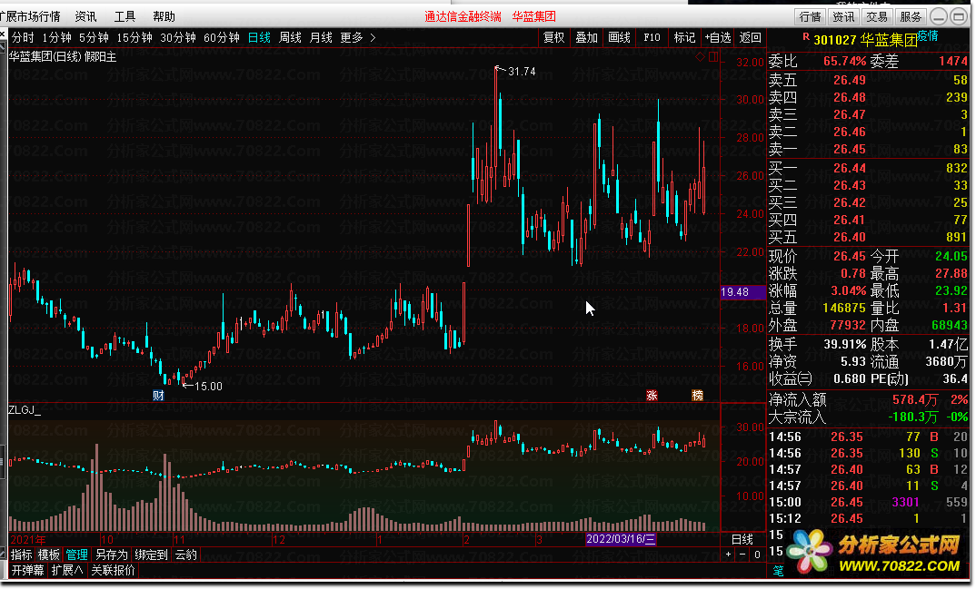Click the 19.48 price cursor label
976x589 pixels.
[742, 292]
